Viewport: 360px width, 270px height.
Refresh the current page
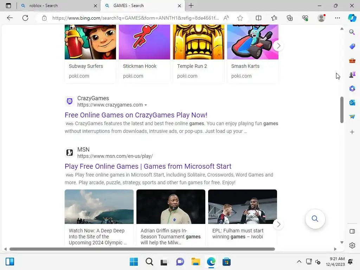pos(25,18)
